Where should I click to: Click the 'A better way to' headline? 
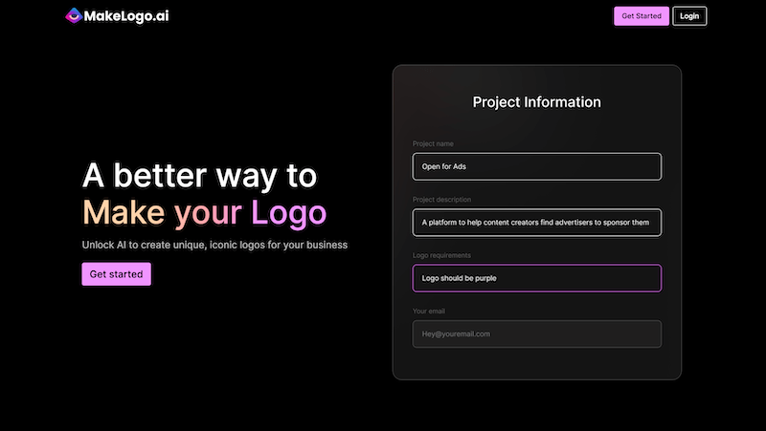199,176
